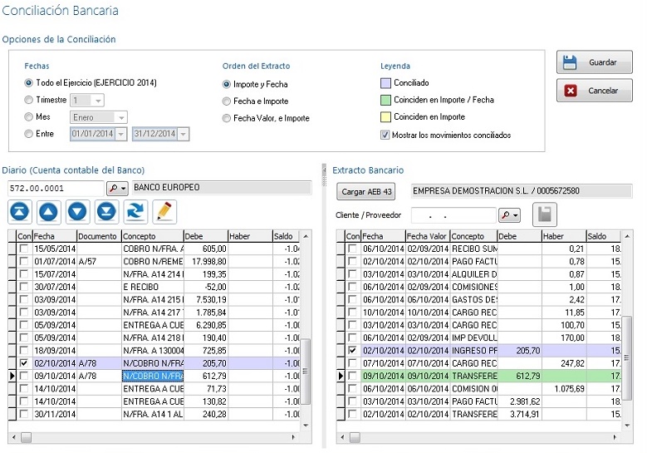Image resolution: width=647 pixels, height=453 pixels.
Task: Check the 15/05/2014 Diario row checkbox
Action: [x=24, y=249]
